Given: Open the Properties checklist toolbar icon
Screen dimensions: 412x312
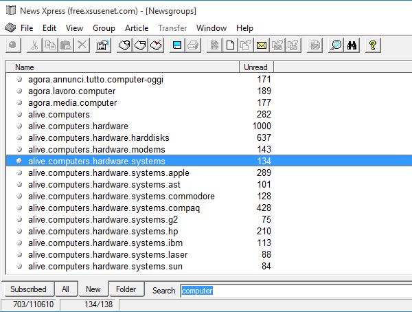Looking at the screenshot, I should pos(103,45).
